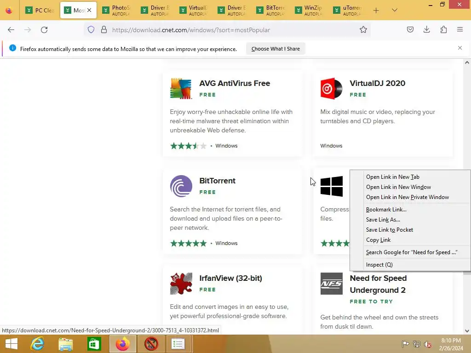Image resolution: width=471 pixels, height=353 pixels.
Task: Launch Internet Explorer from taskbar
Action: 38,344
